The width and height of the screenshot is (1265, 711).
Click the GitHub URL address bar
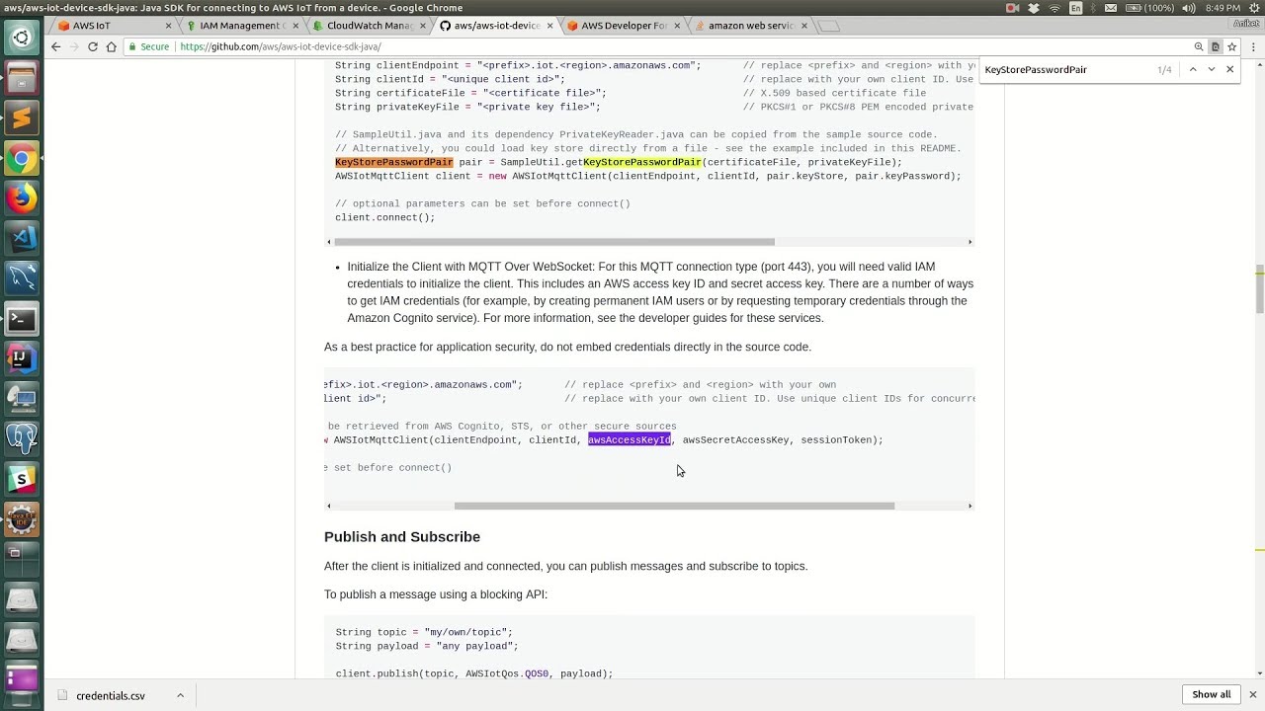682,46
